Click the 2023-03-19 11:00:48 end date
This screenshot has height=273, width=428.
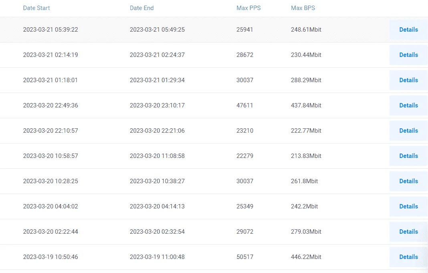[x=157, y=257]
